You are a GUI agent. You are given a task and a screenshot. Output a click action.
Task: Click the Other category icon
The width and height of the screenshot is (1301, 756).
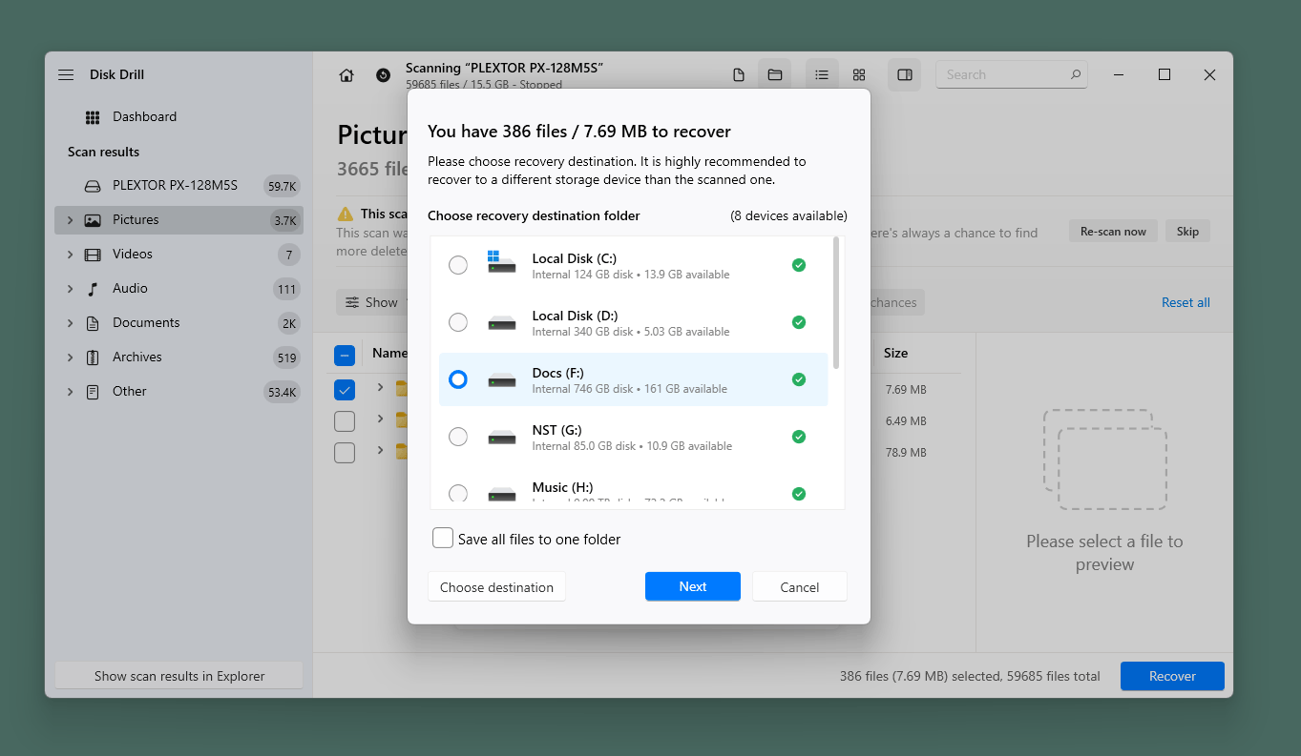point(93,392)
